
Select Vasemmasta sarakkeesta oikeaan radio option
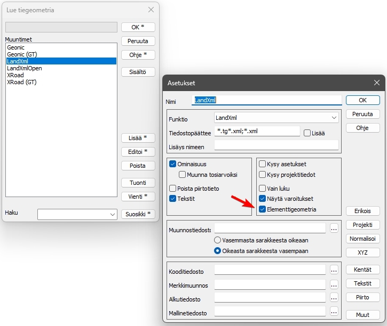[218, 240]
